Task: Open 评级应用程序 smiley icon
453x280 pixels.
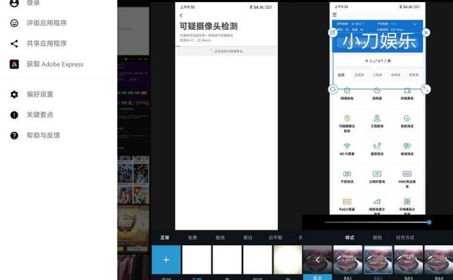Action: tap(14, 23)
